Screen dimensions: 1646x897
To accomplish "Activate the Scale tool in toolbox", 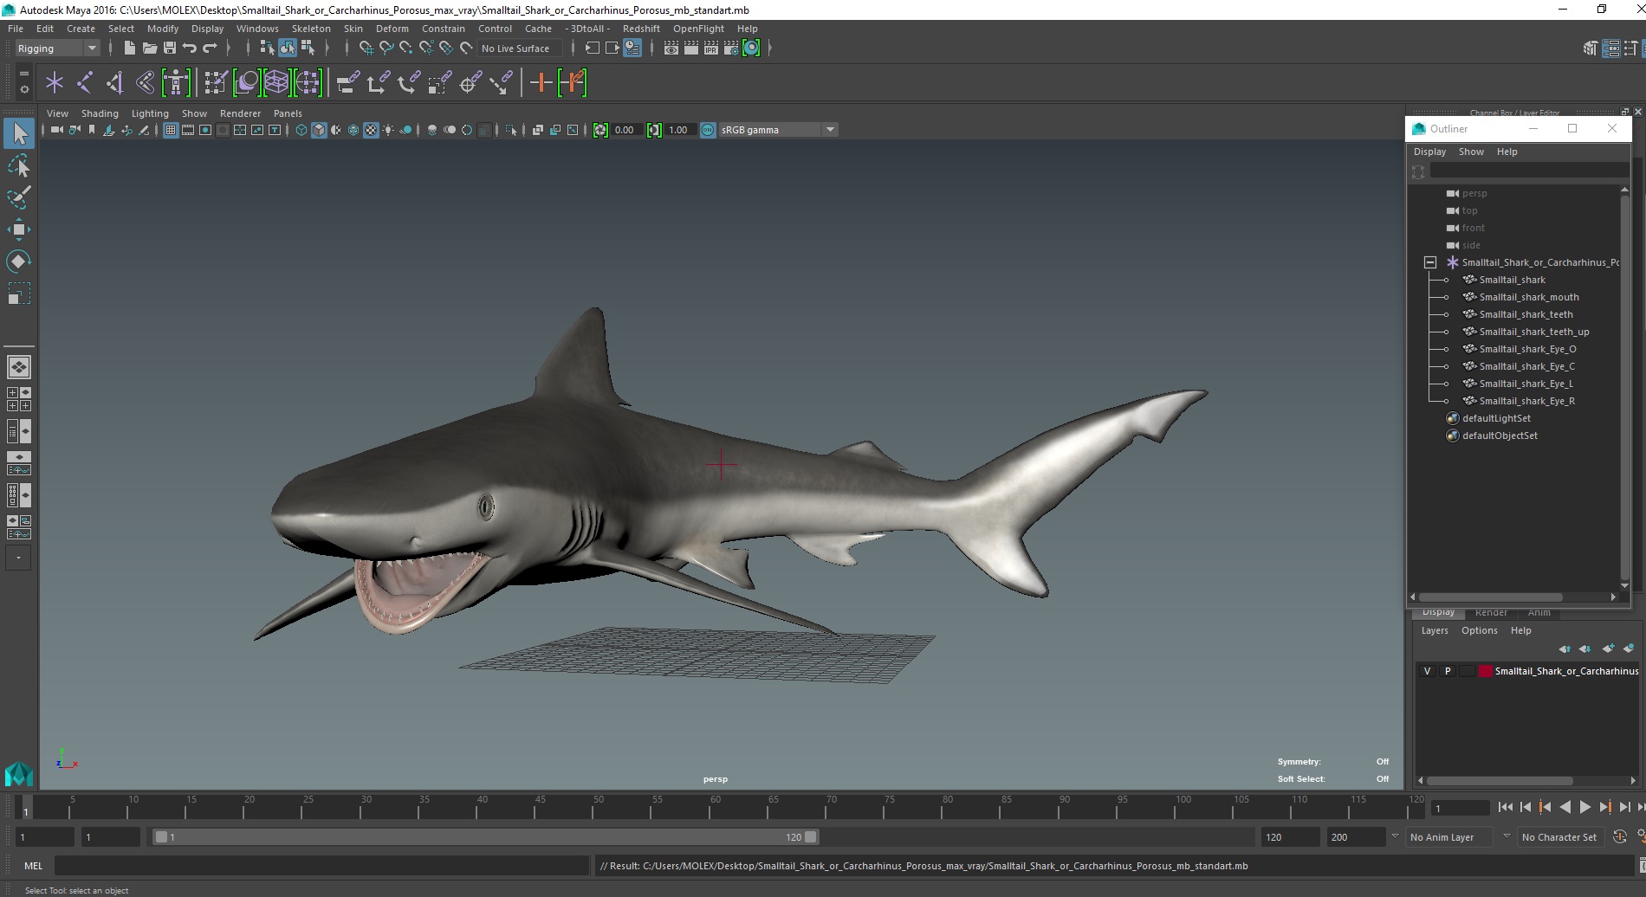I will [x=19, y=294].
